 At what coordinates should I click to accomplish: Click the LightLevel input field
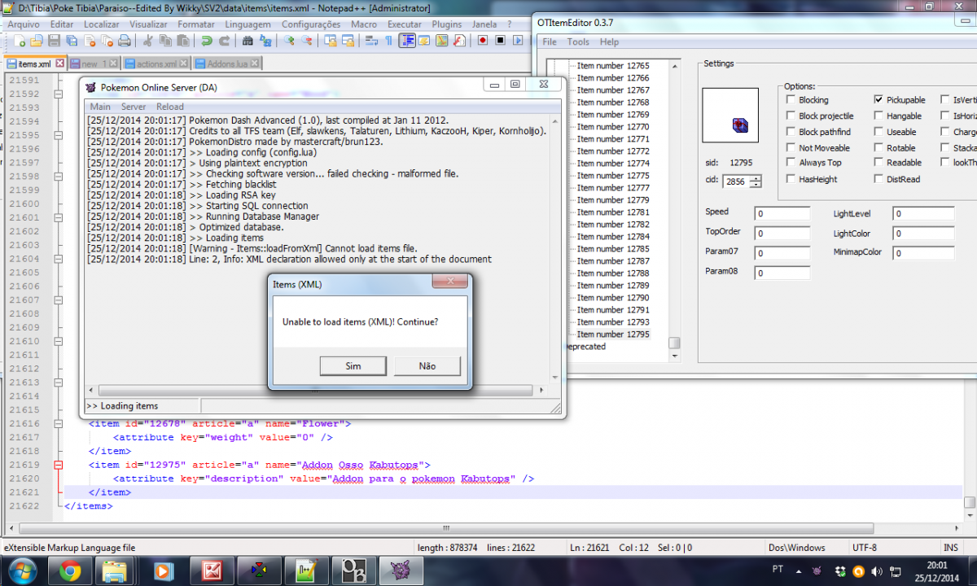[923, 214]
